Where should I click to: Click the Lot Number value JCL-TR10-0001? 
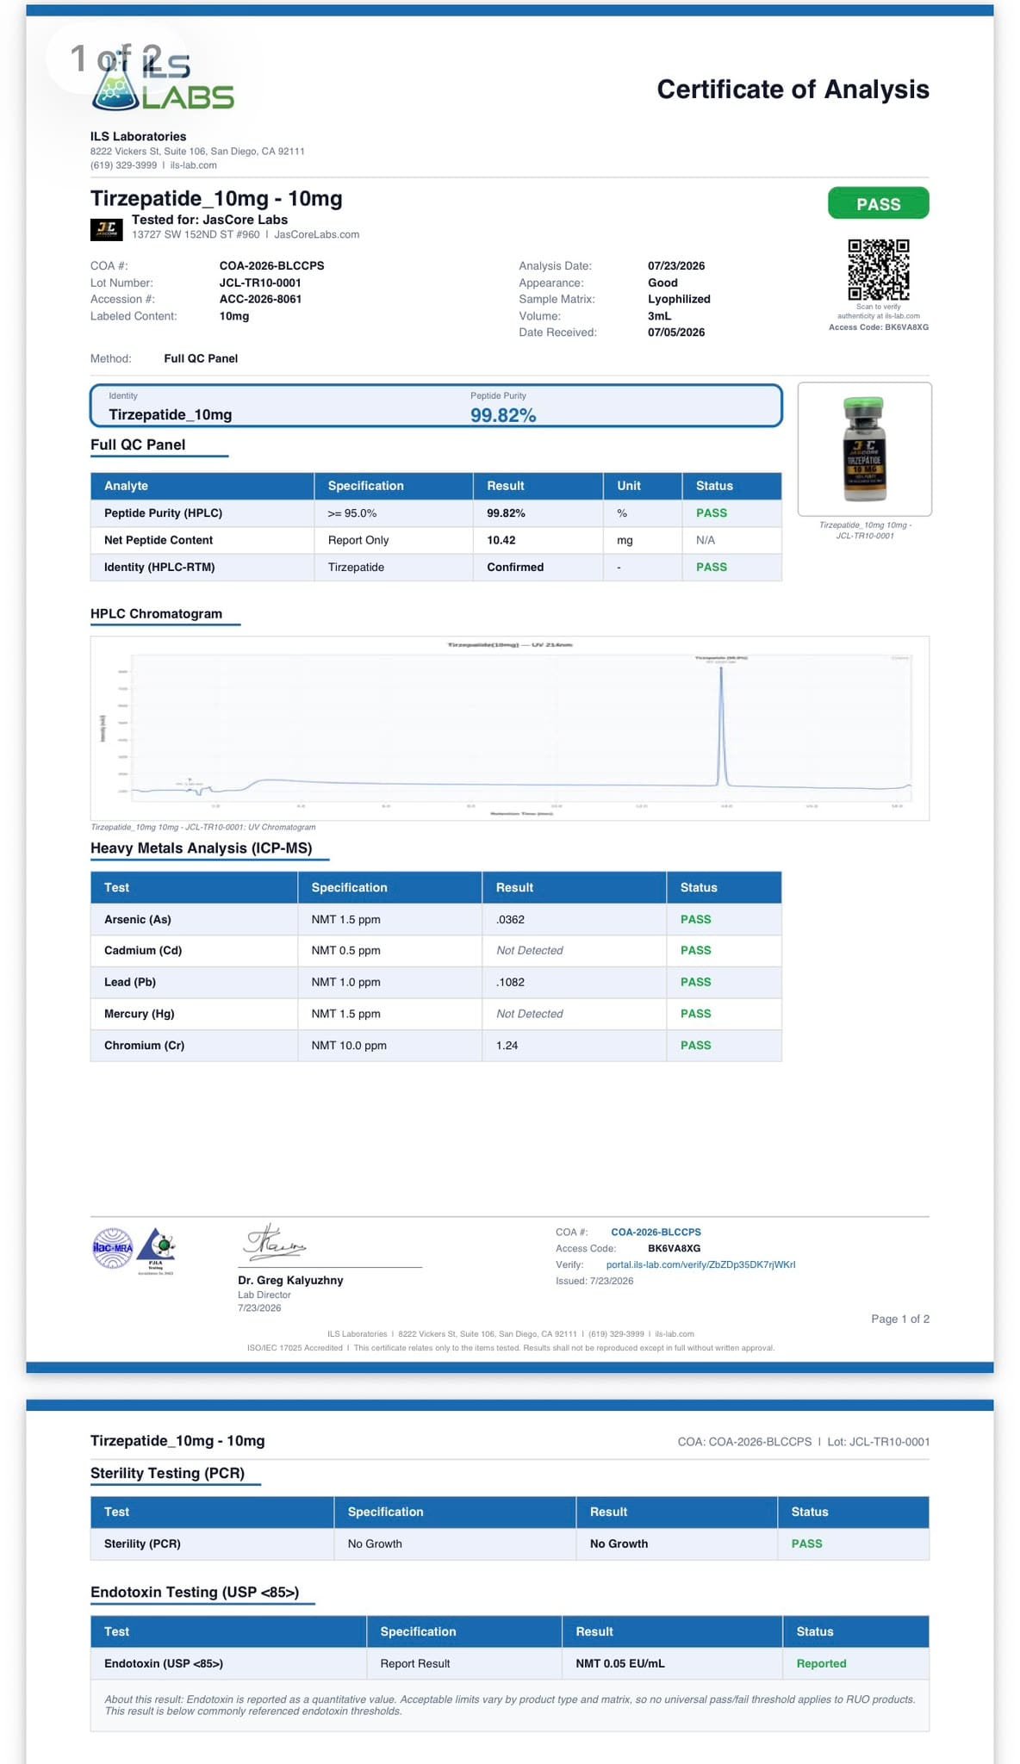(x=260, y=283)
